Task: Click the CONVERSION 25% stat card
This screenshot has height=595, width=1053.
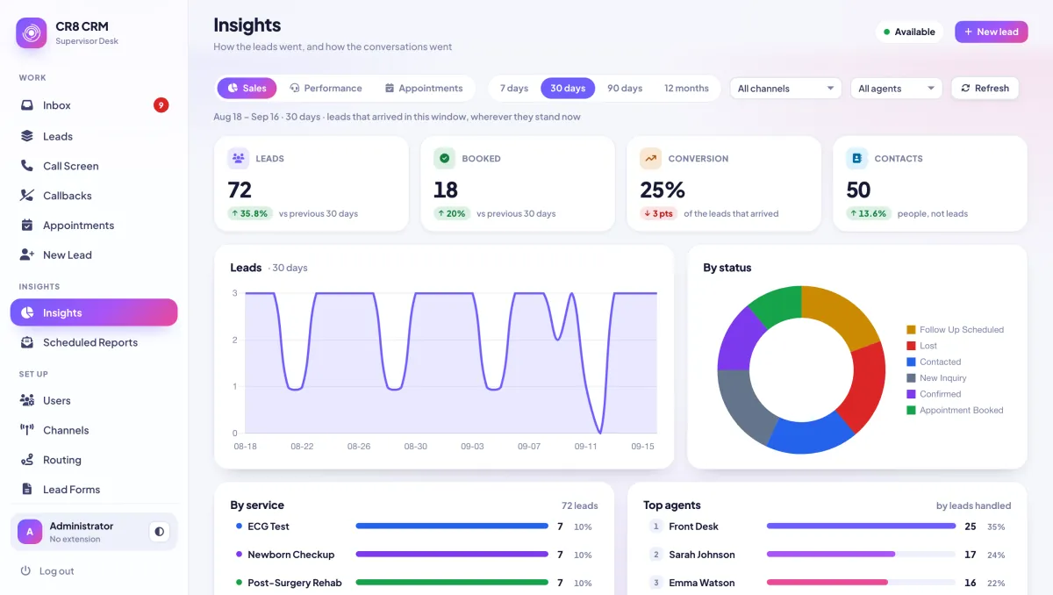Action: click(724, 183)
